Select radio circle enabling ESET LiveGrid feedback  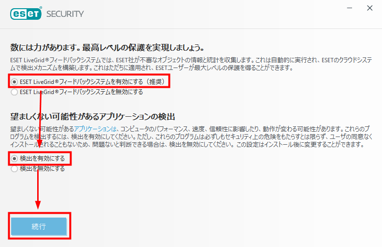pos(14,82)
